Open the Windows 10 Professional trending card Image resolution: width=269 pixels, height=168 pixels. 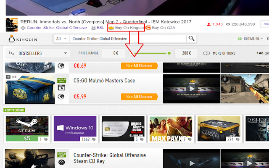coord(75,129)
